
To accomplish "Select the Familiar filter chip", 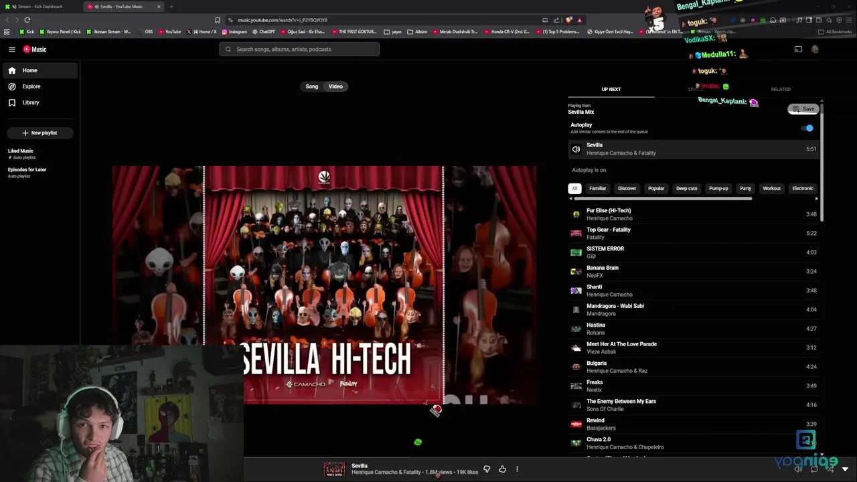I will 598,188.
